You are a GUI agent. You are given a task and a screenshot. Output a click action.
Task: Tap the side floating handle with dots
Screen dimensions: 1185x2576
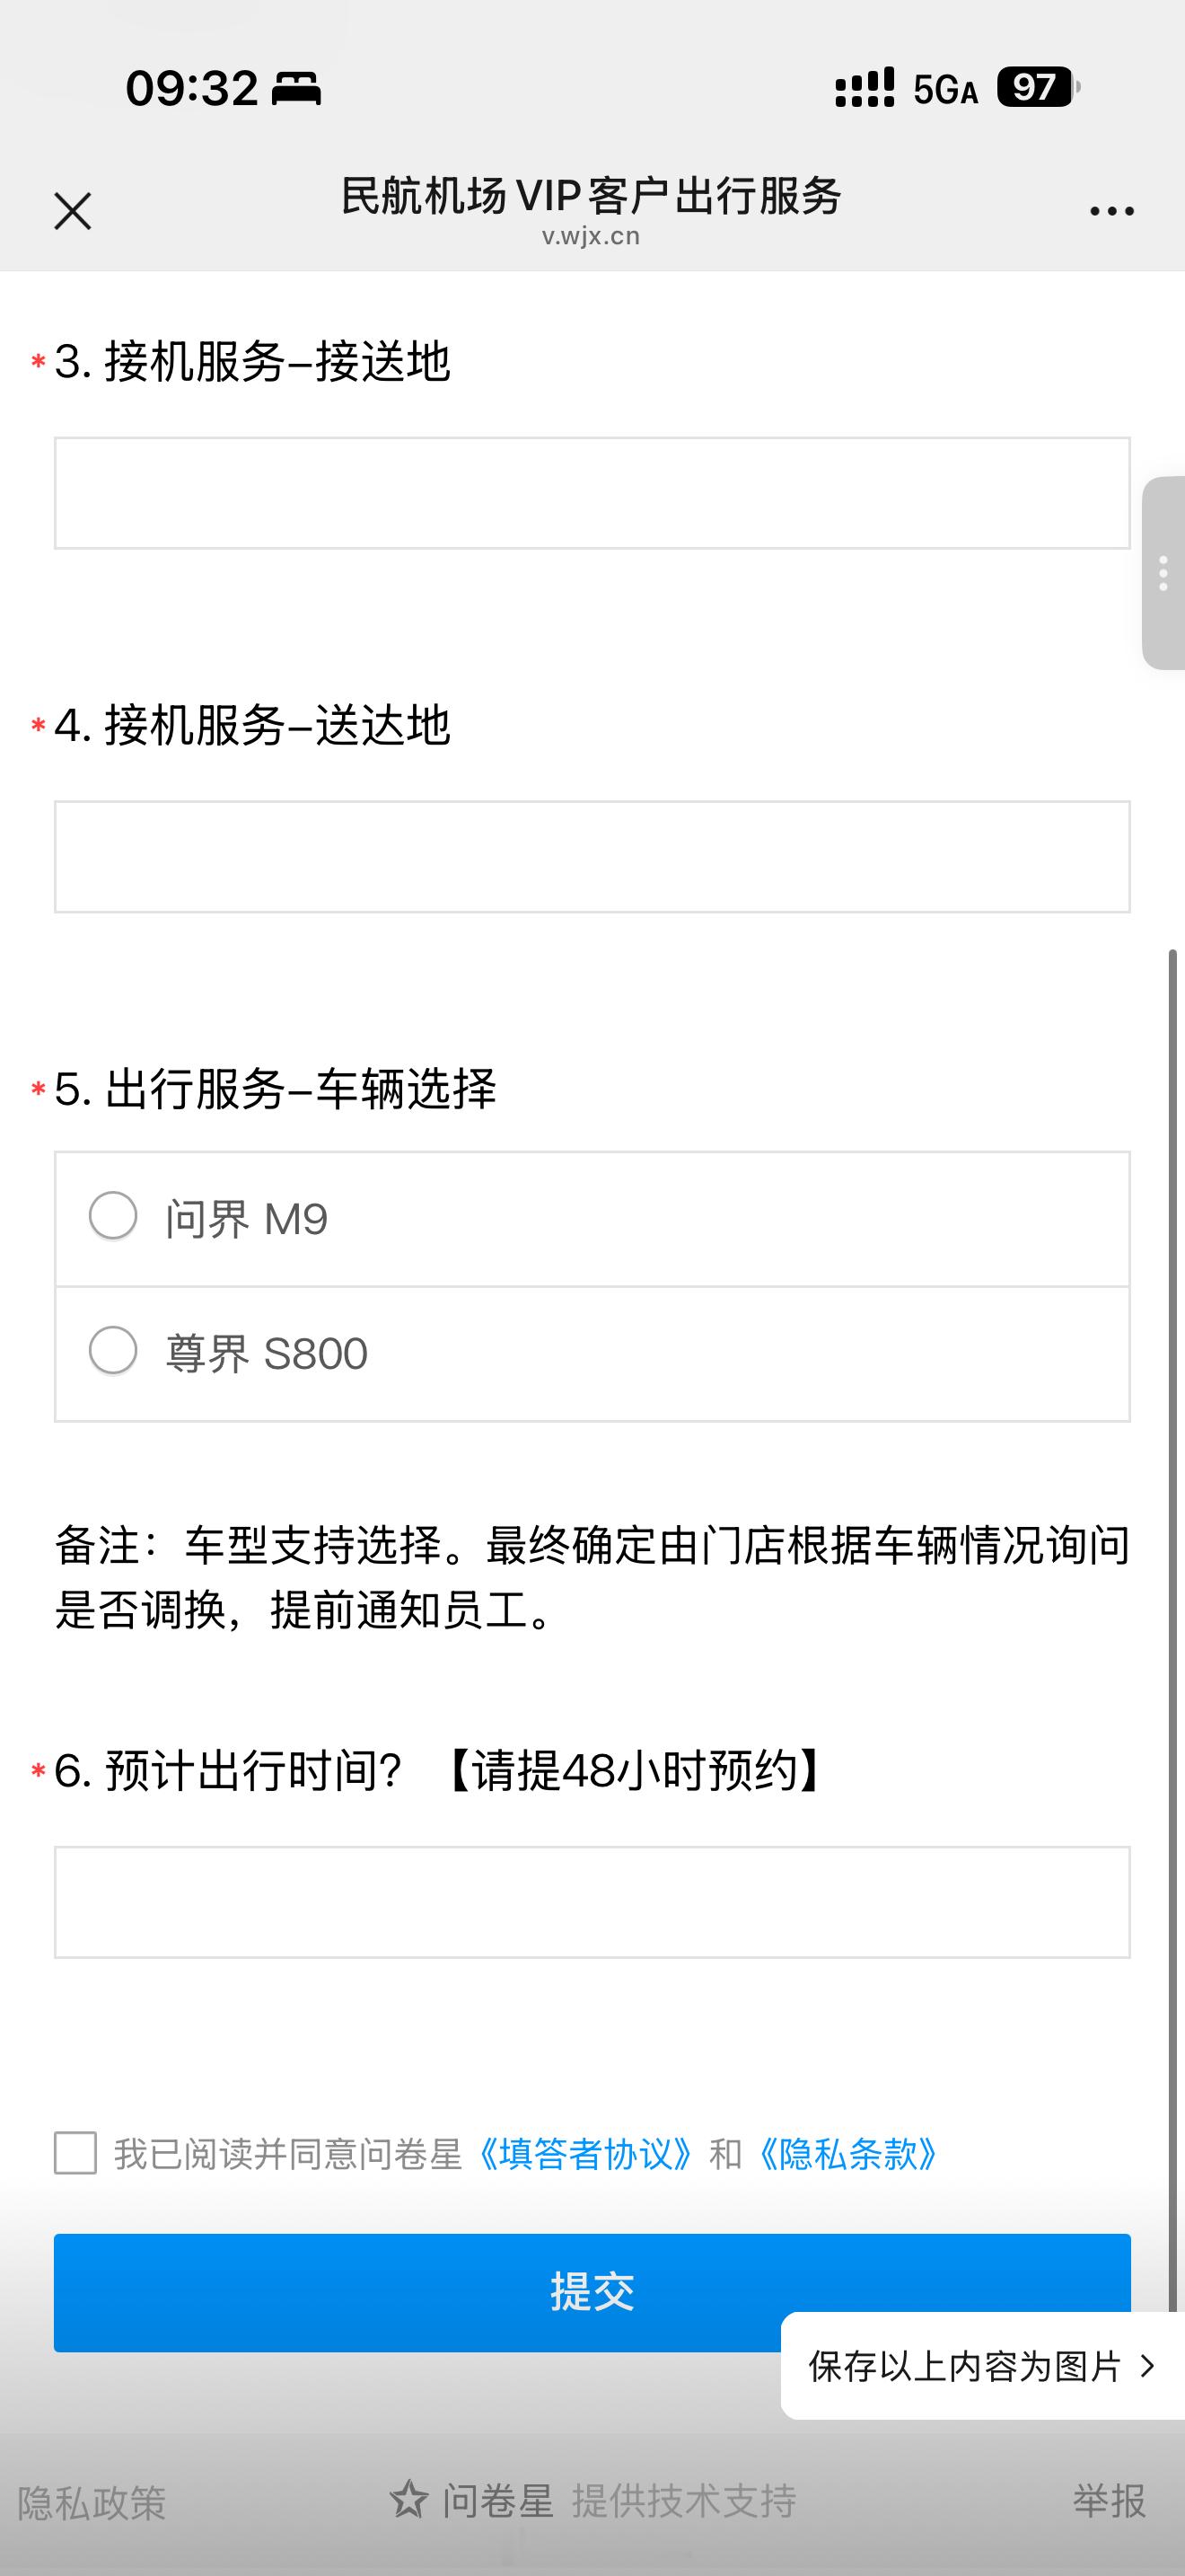1163,573
